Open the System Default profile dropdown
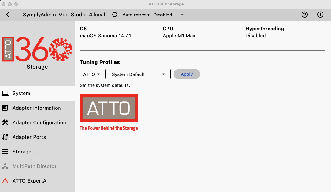 (140, 74)
